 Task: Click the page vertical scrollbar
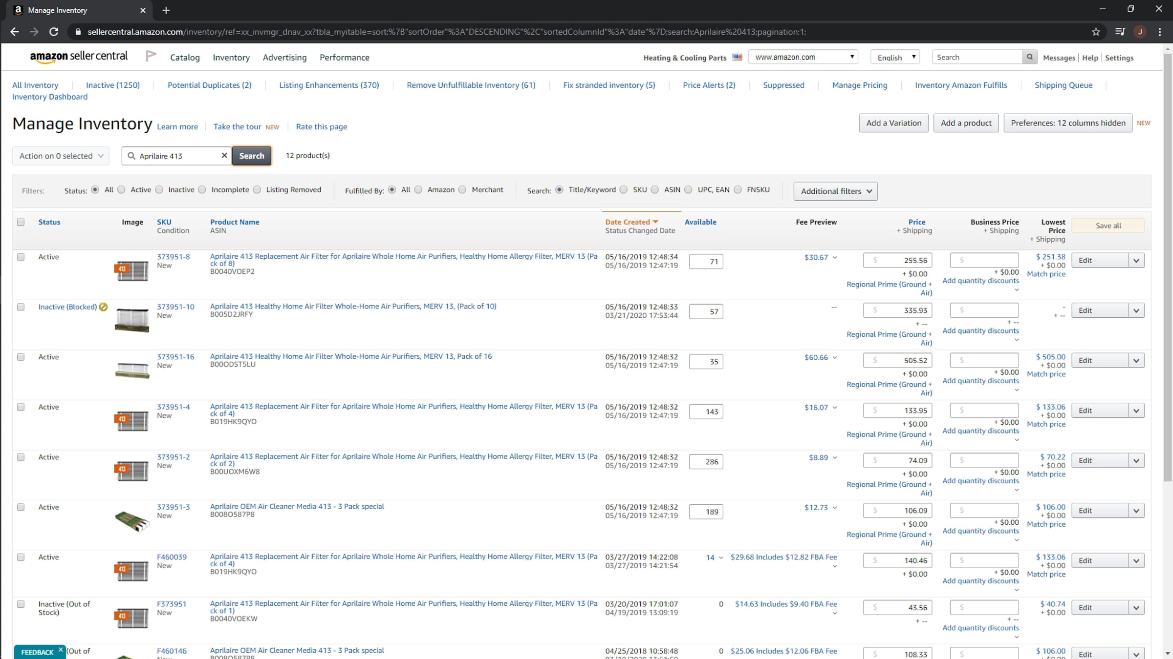point(1168,268)
